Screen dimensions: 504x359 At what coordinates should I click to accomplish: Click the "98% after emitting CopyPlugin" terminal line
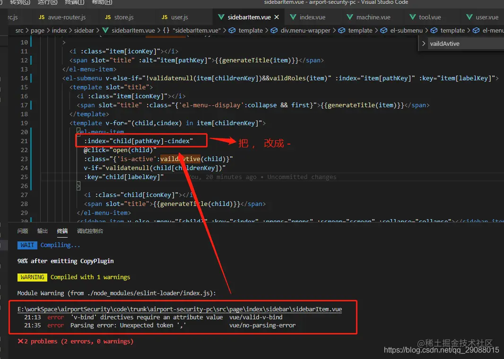[x=65, y=261]
